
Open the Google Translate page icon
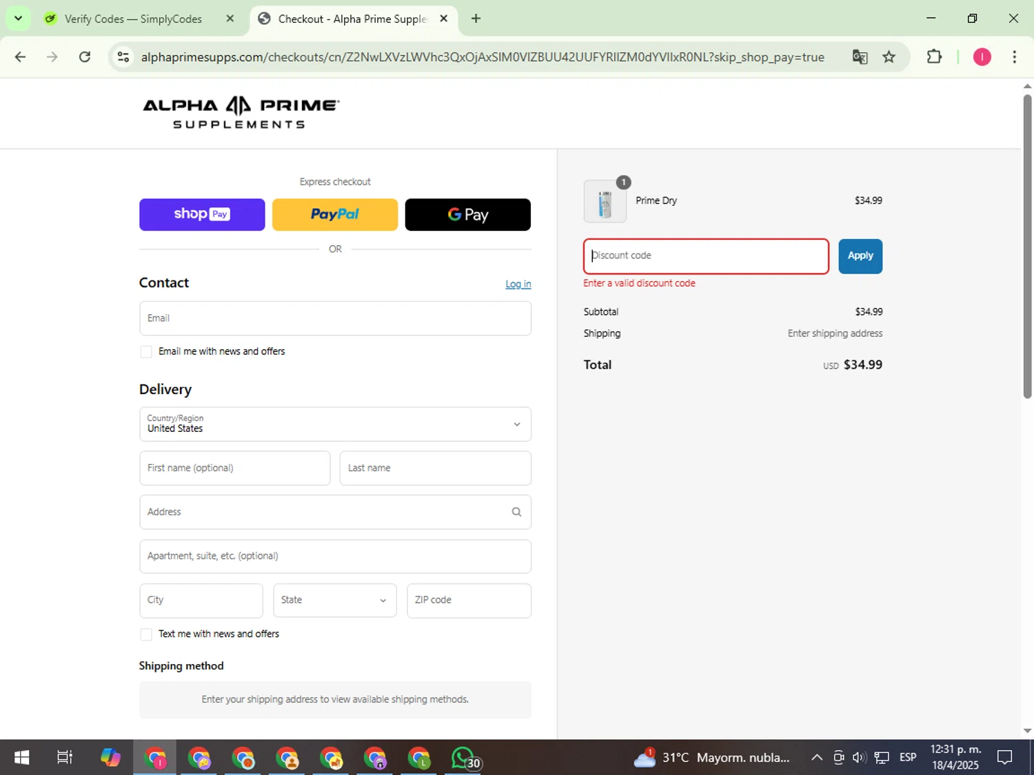click(x=860, y=57)
